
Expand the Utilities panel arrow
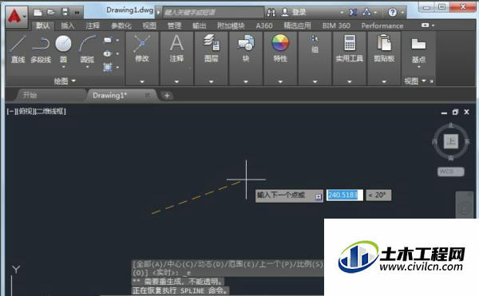pyautogui.click(x=350, y=81)
